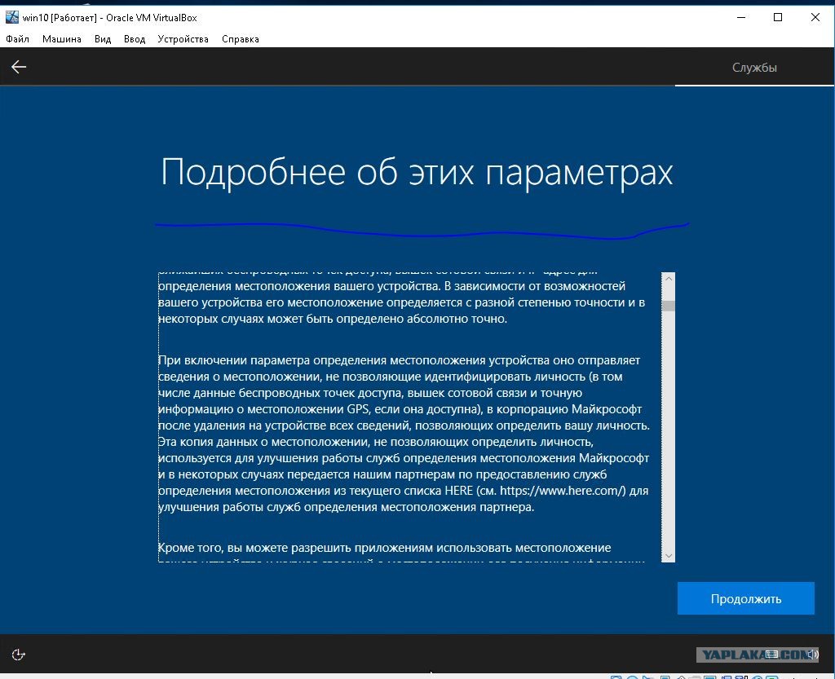Open the Справка menu
This screenshot has height=679, width=835.
(241, 39)
